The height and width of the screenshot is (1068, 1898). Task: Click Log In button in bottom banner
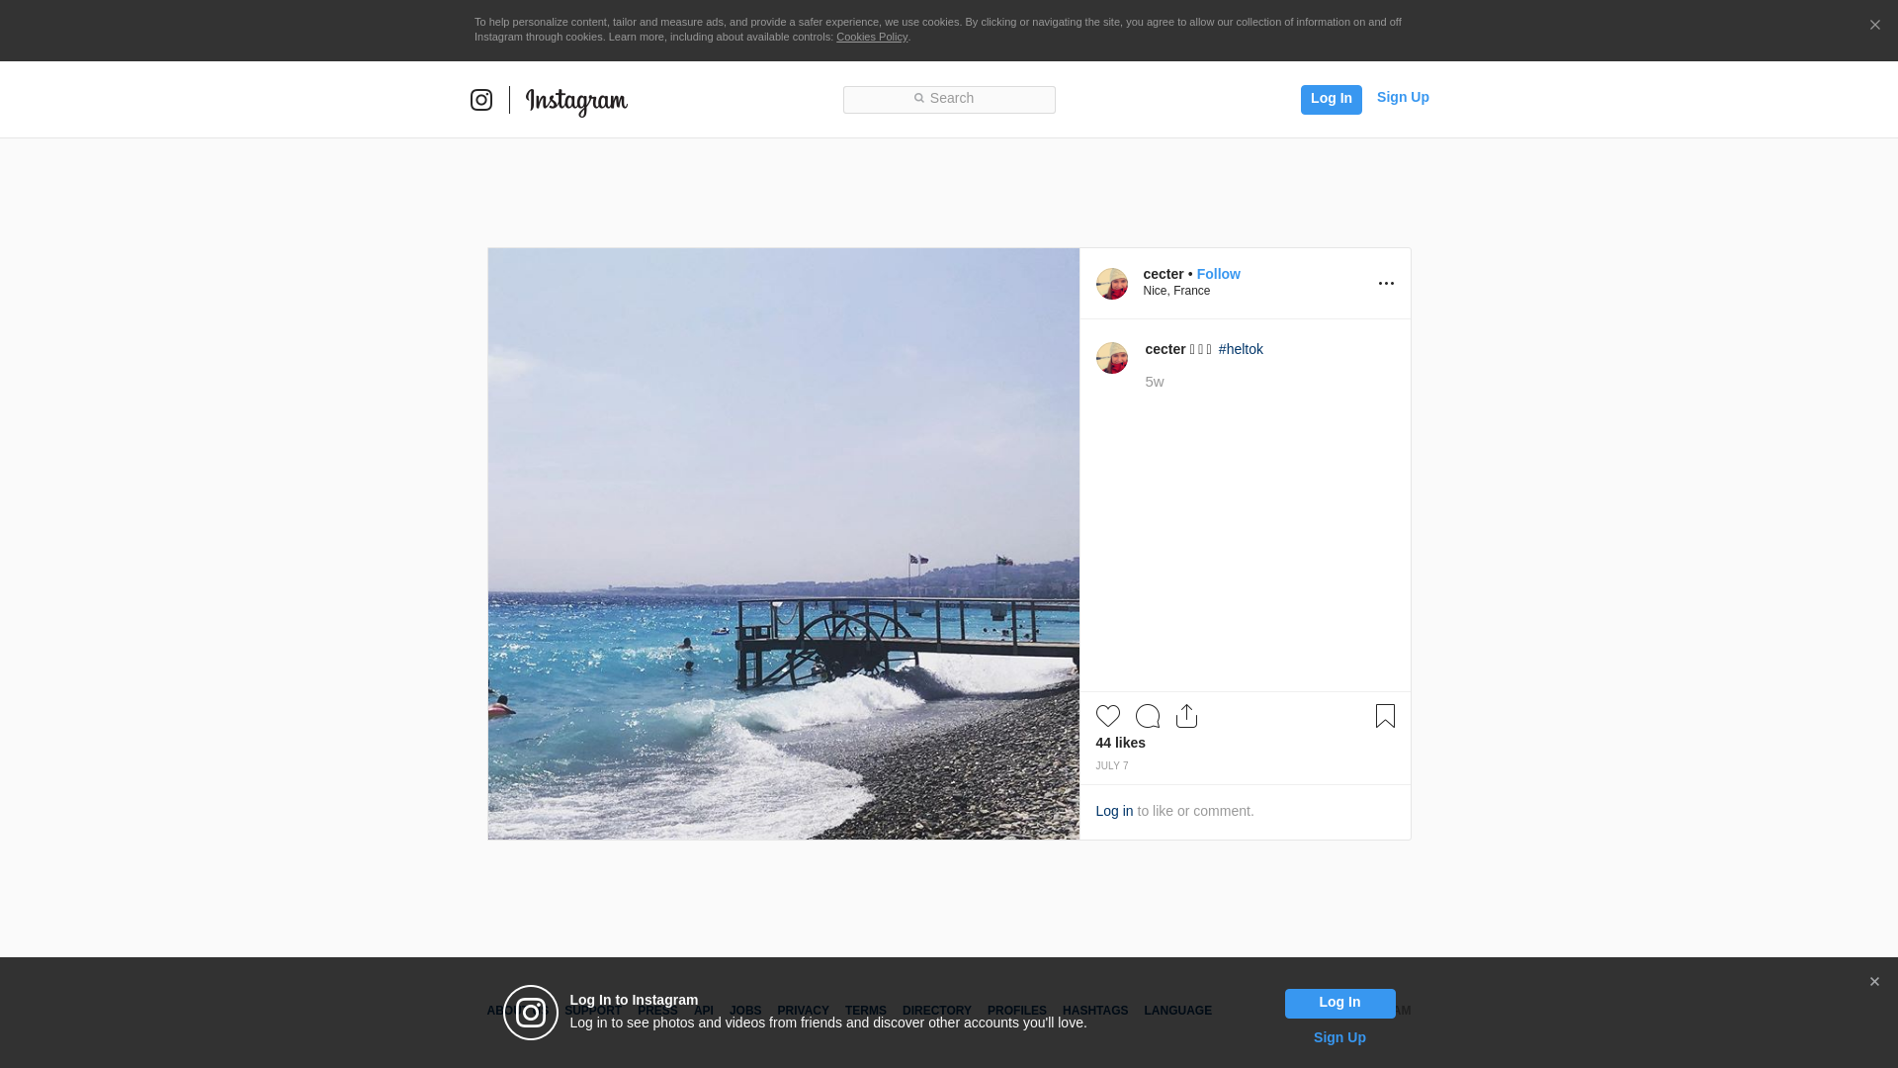[1340, 1004]
